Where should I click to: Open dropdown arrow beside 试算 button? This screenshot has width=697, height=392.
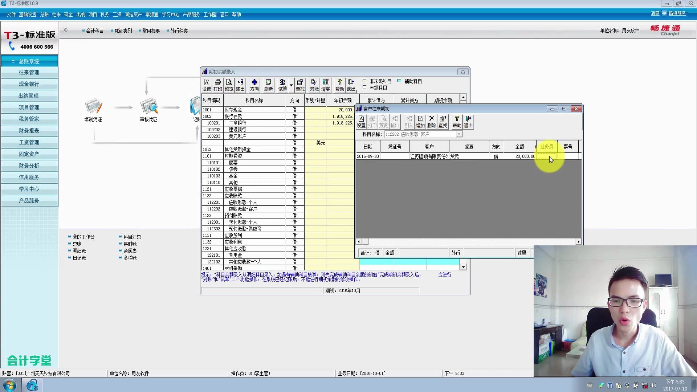click(291, 85)
